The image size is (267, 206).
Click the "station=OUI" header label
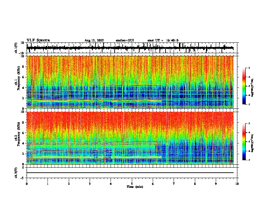(125, 40)
